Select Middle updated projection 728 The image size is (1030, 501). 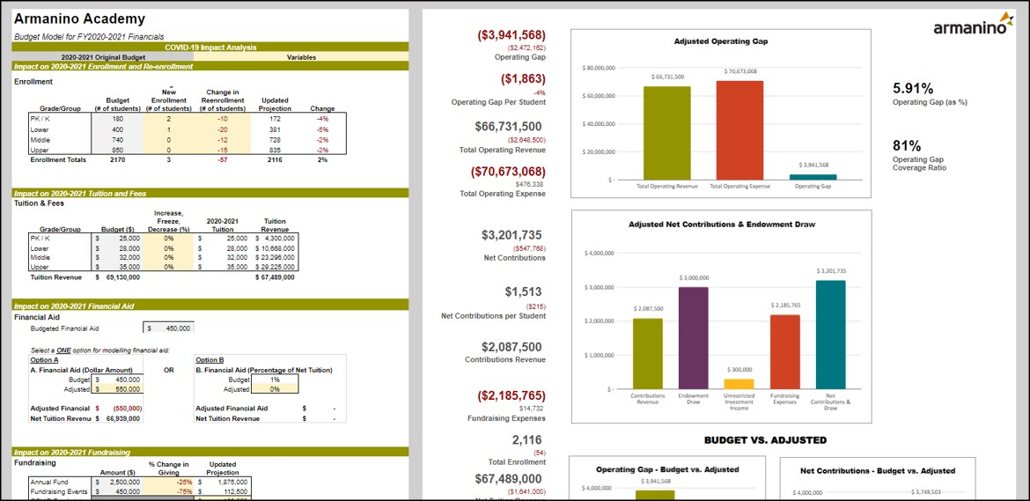point(275,140)
